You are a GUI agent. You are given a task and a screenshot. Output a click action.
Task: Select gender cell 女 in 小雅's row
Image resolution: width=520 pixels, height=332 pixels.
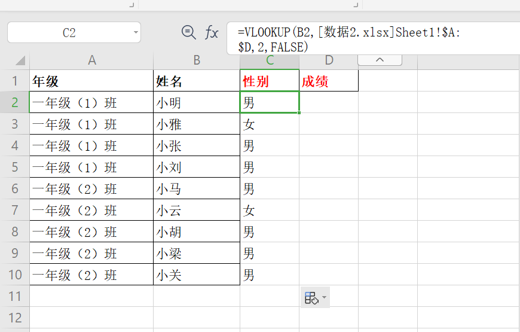[x=270, y=124]
